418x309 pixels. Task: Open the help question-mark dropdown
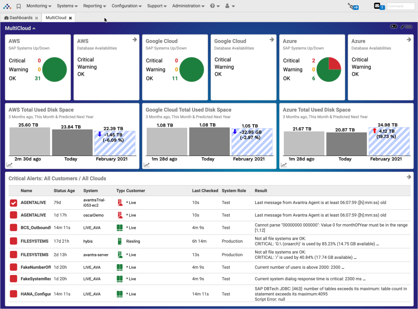point(213,6)
